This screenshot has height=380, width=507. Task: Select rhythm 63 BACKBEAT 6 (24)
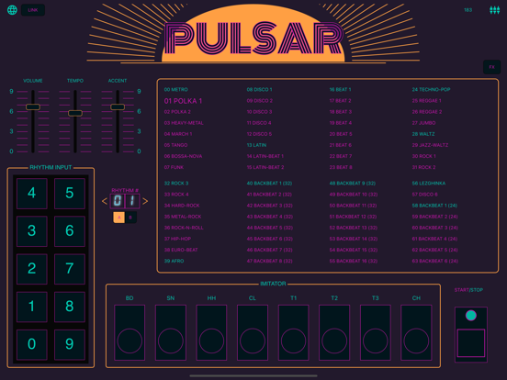click(435, 261)
